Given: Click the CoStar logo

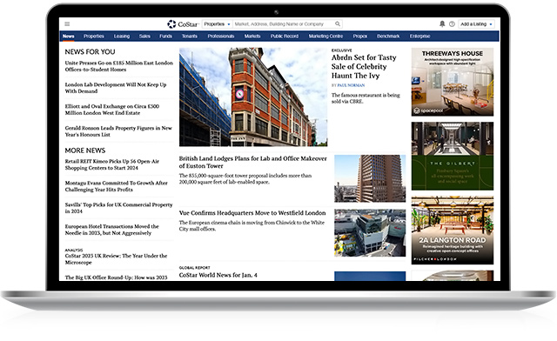Looking at the screenshot, I should pos(183,24).
